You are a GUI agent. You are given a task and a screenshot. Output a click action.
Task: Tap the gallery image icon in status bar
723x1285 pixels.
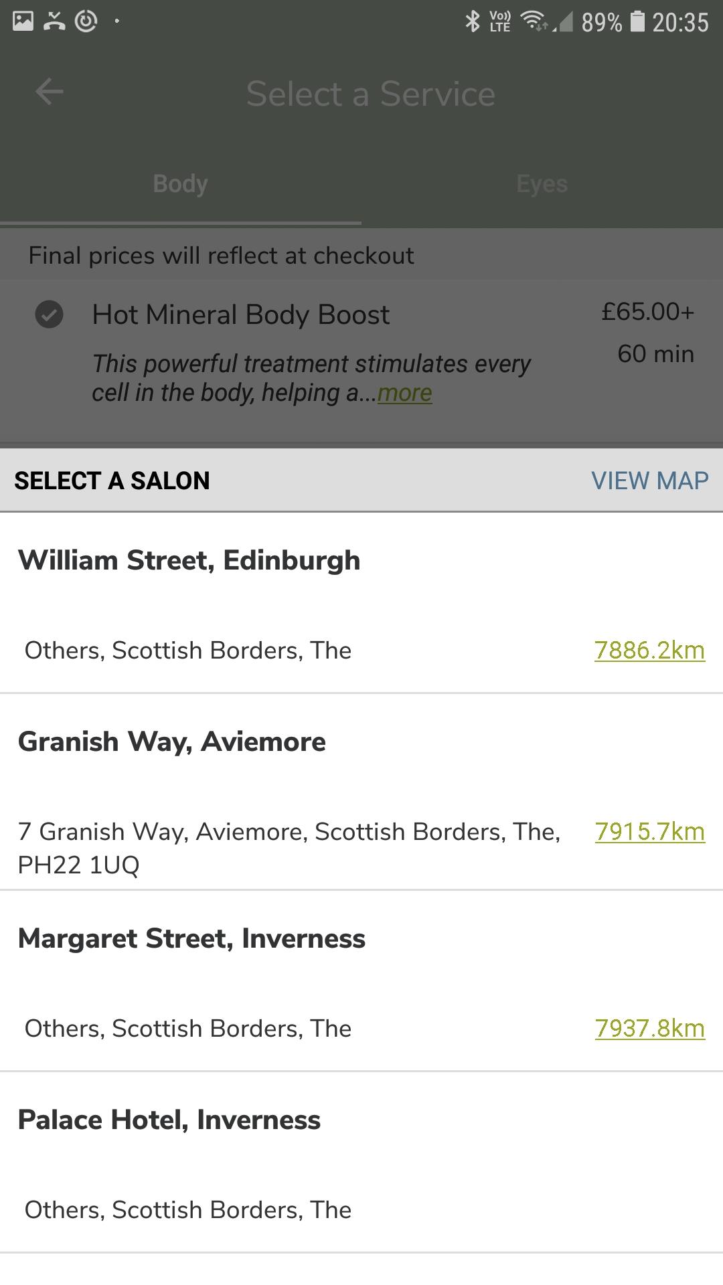pos(23,21)
